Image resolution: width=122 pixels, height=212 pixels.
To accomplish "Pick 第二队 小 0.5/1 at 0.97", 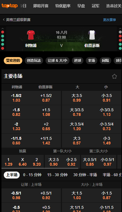I will tap(107, 162).
